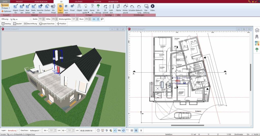Viewport: 260px width, 136px height.
Task: Toggle the circled N button
Action: [x=136, y=130]
